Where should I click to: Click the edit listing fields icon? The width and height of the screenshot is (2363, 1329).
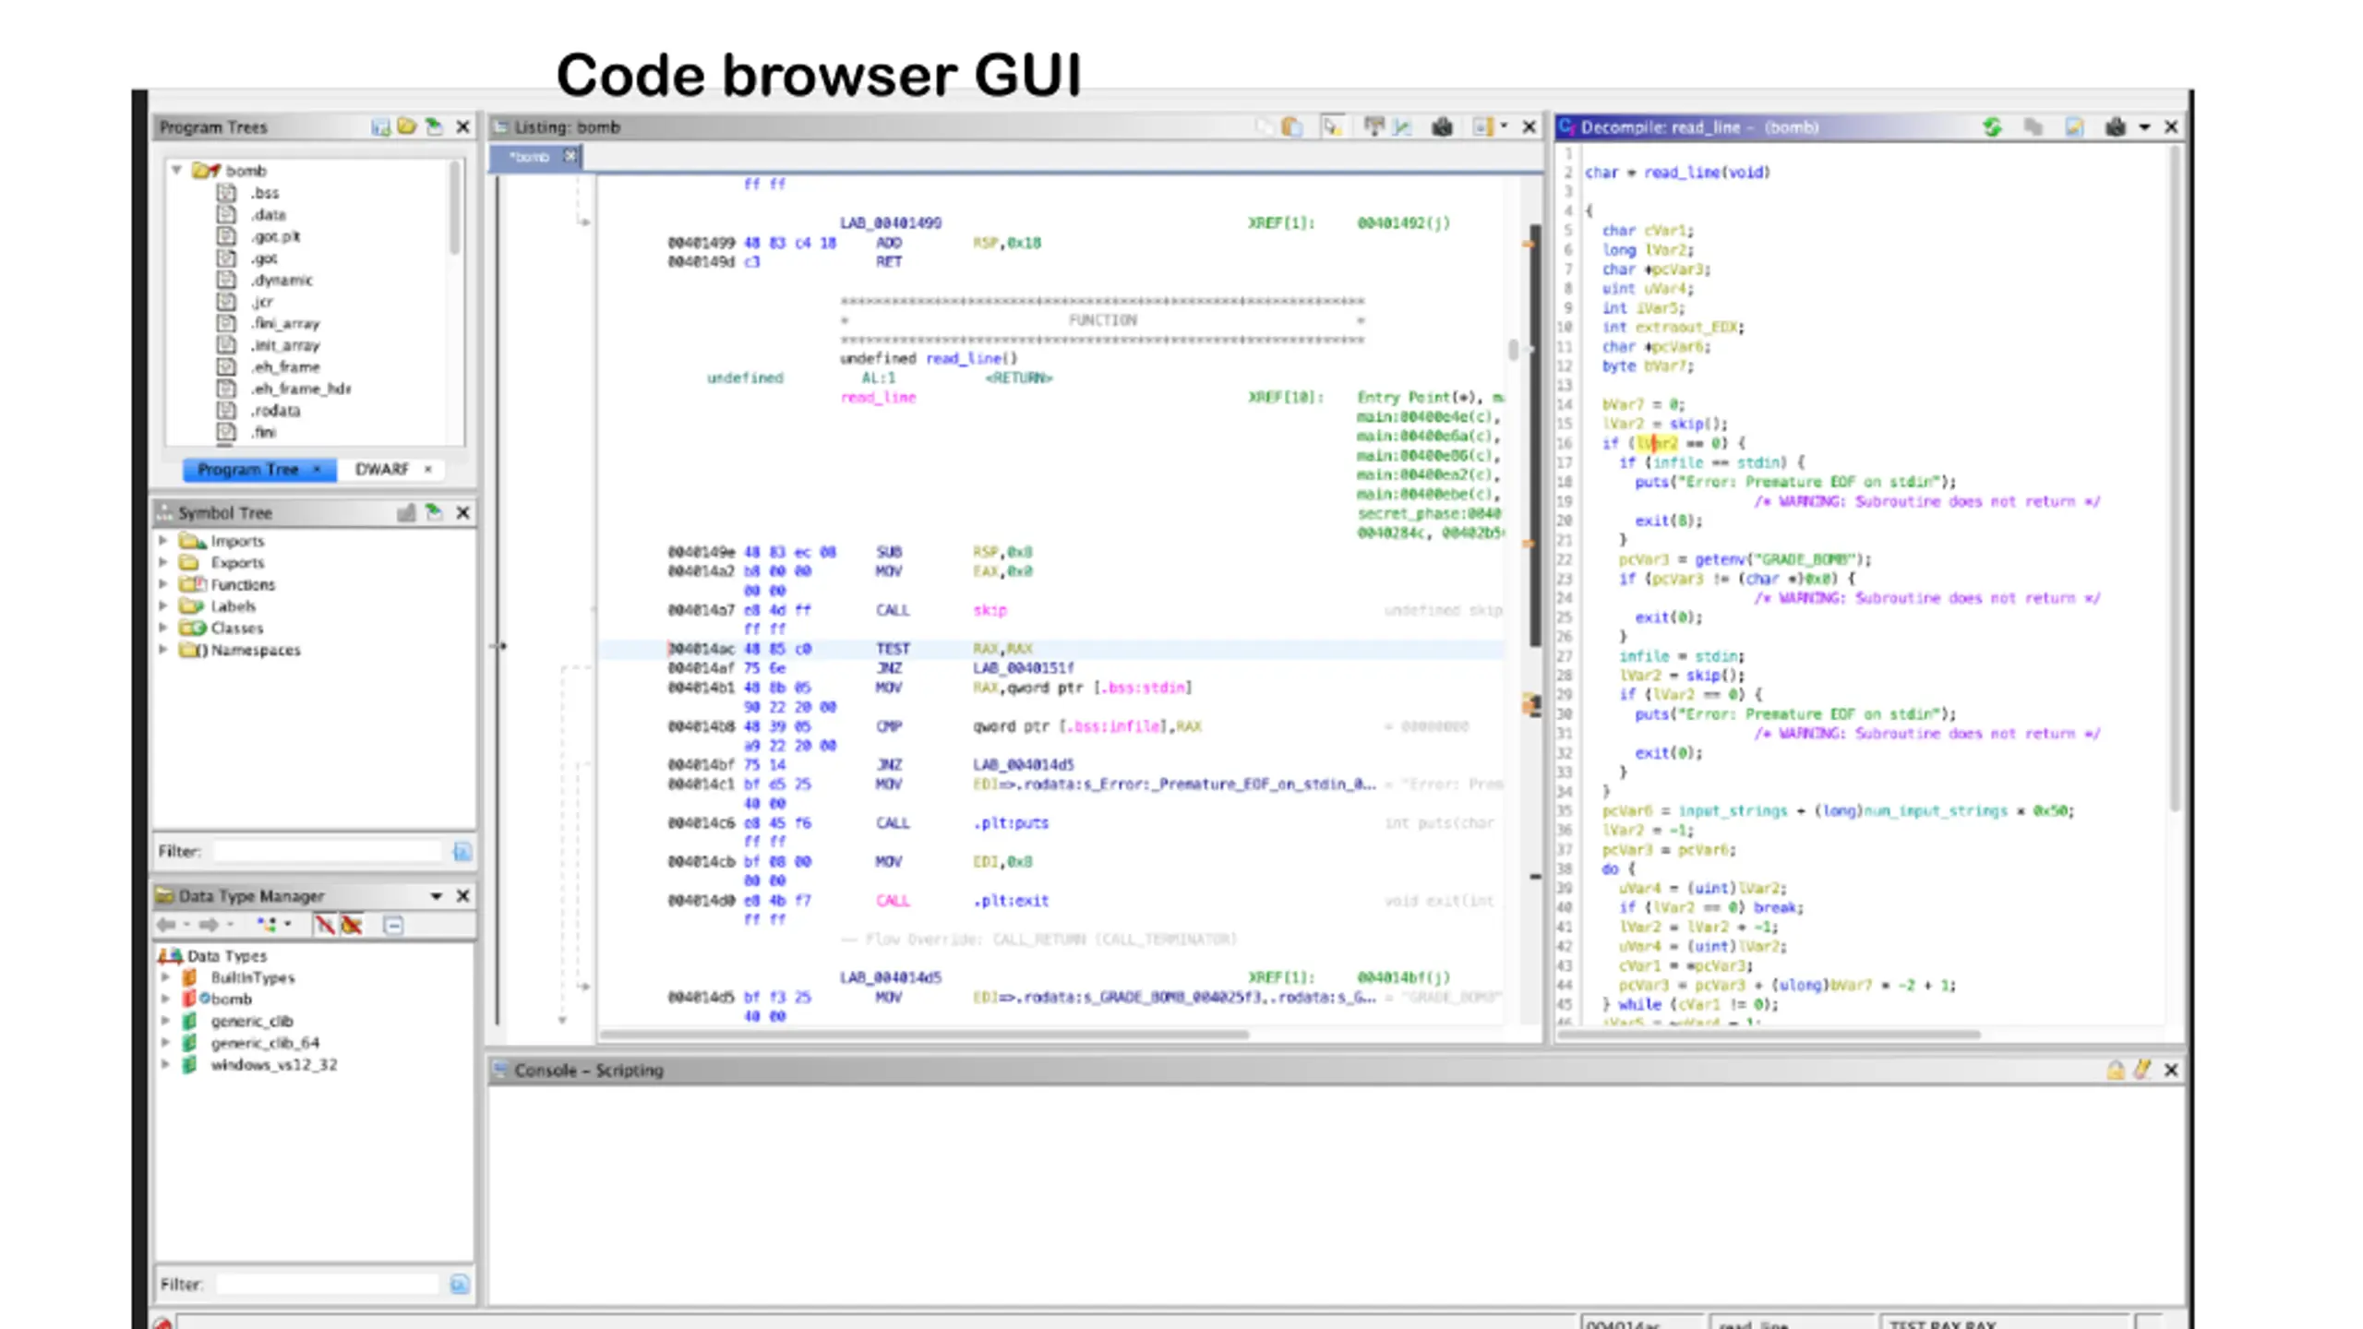click(1373, 126)
